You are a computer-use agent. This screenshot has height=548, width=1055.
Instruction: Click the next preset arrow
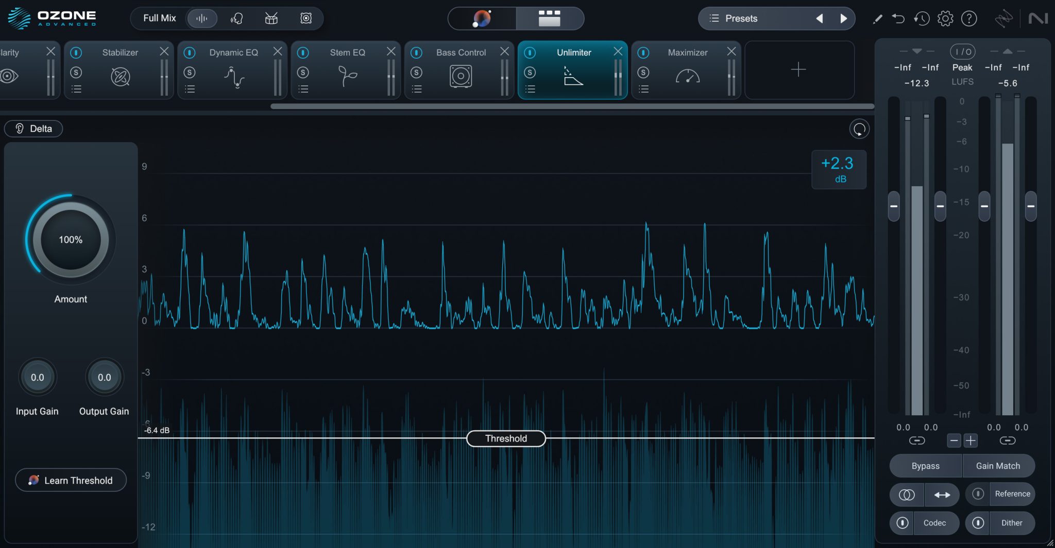[843, 18]
